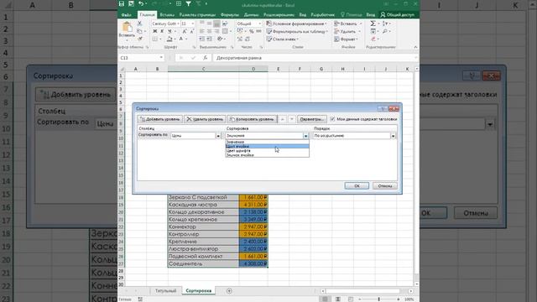Click the zoom out minus in status bar
Screen dimensions: 537x302
[x=360, y=299]
